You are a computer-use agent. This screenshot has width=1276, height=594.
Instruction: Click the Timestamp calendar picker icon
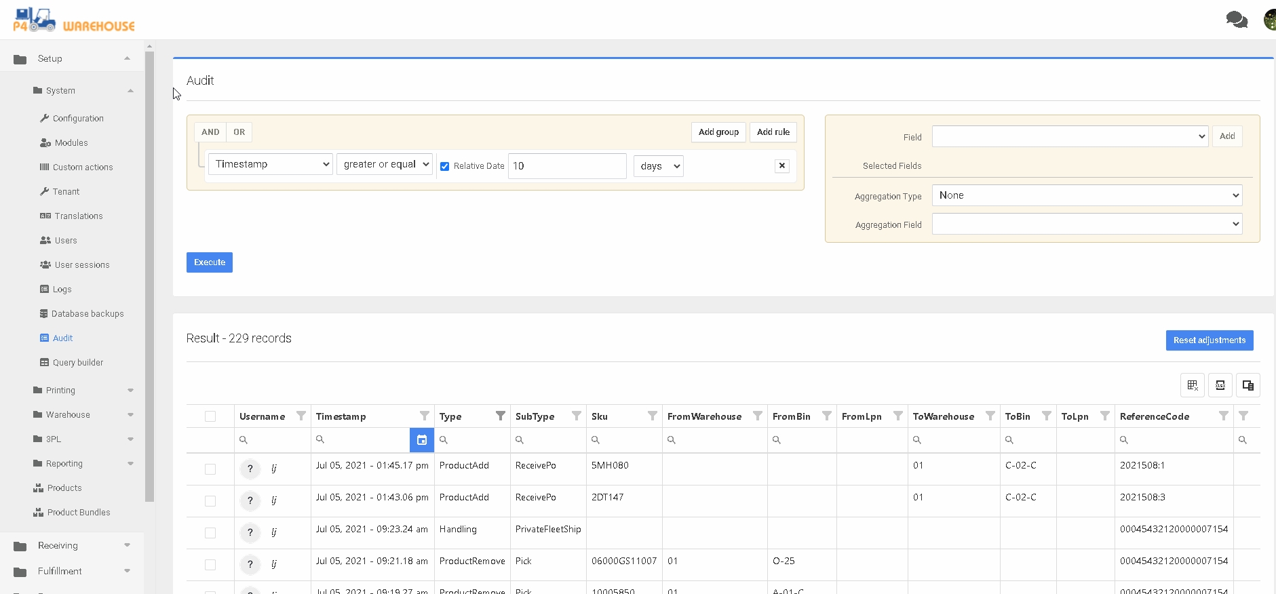tap(421, 440)
